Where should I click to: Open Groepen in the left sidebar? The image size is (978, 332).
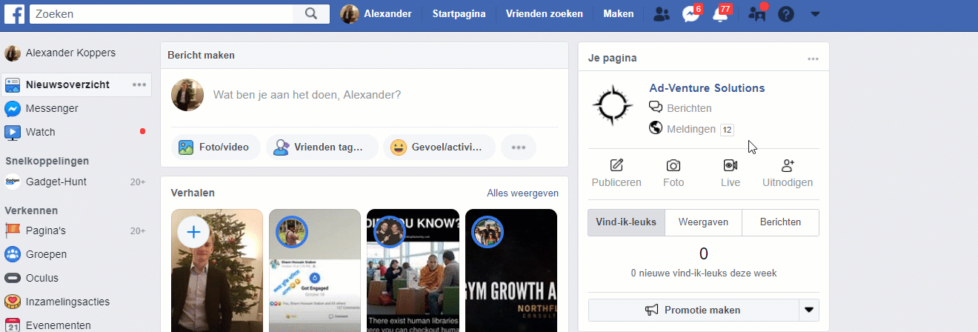coord(46,254)
